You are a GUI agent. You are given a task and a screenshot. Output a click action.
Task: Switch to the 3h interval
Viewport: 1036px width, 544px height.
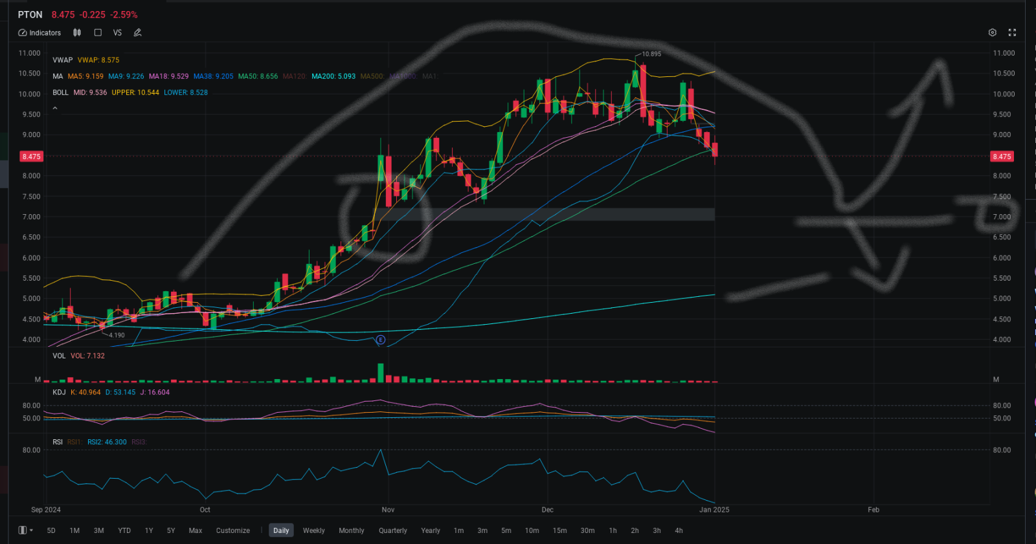[657, 530]
